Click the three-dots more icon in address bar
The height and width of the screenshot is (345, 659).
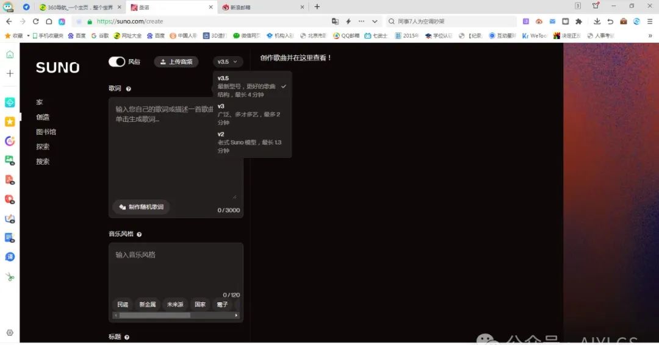361,21
